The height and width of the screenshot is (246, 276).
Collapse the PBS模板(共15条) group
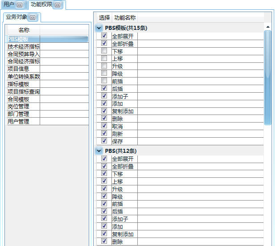click(x=99, y=28)
